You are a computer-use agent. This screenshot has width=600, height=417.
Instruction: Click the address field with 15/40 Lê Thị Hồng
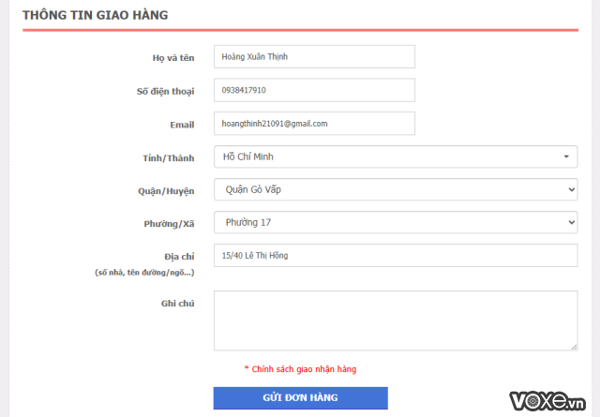point(395,256)
